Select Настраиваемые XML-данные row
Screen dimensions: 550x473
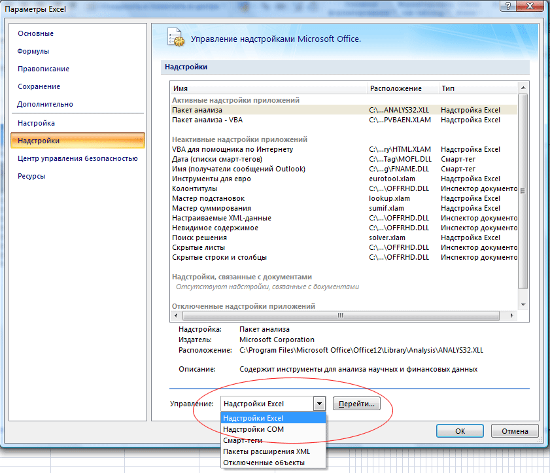(x=344, y=218)
